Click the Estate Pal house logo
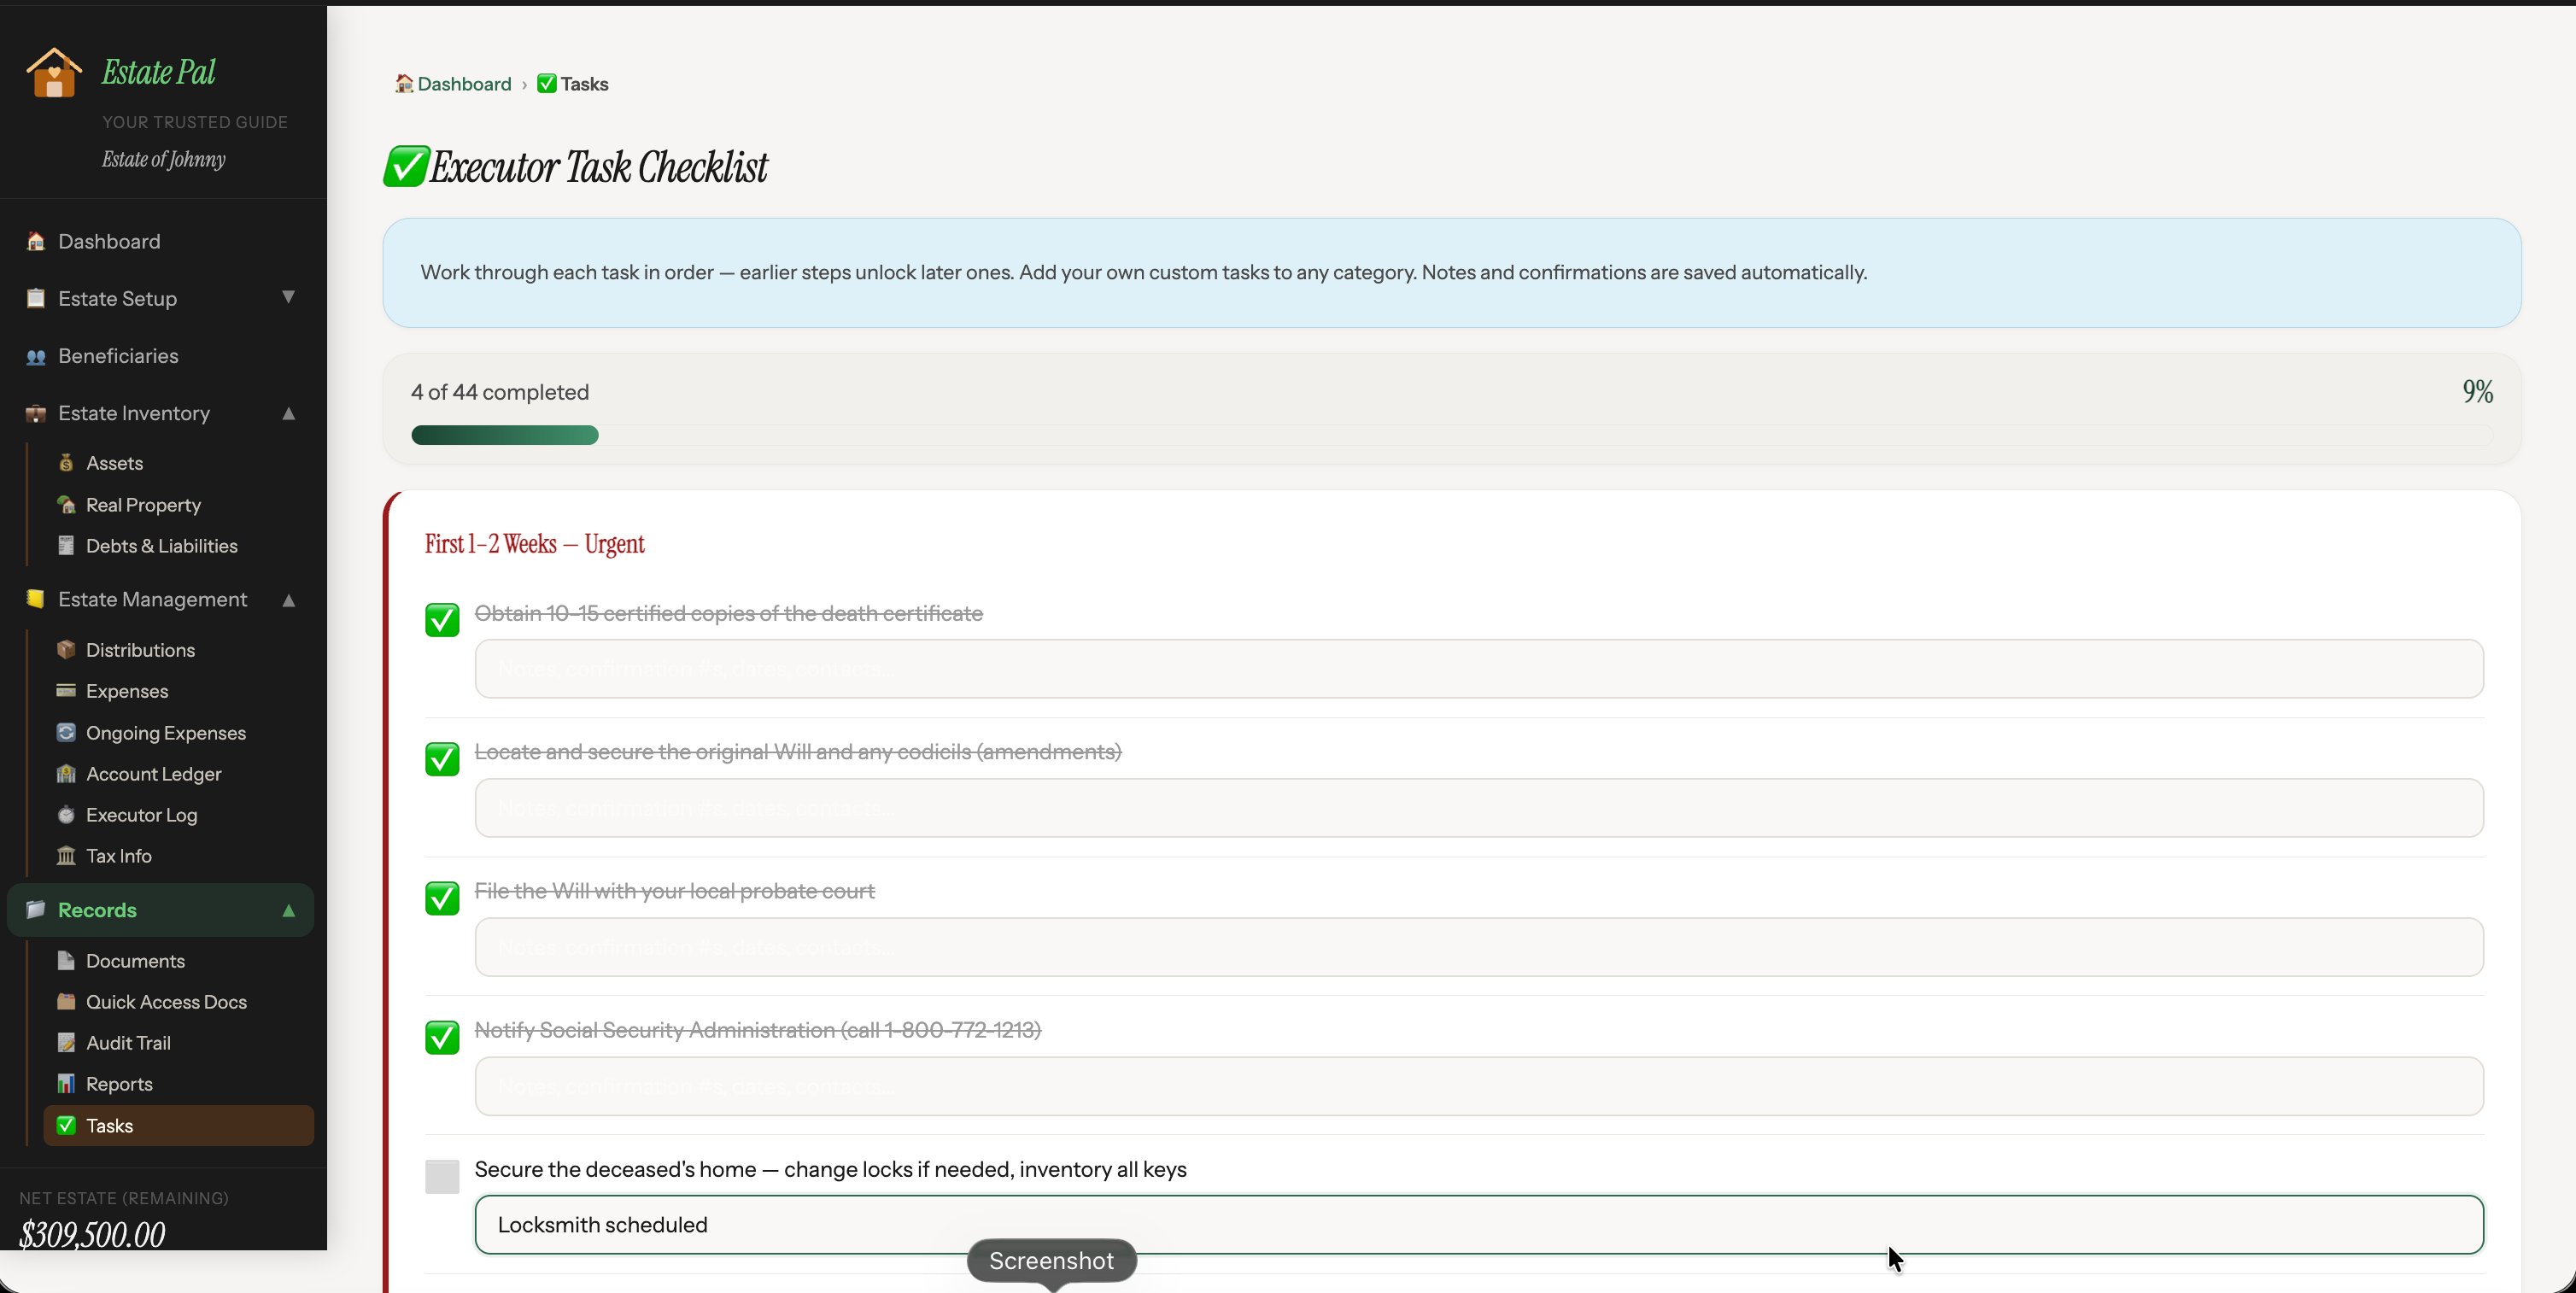Image resolution: width=2576 pixels, height=1293 pixels. tap(54, 73)
